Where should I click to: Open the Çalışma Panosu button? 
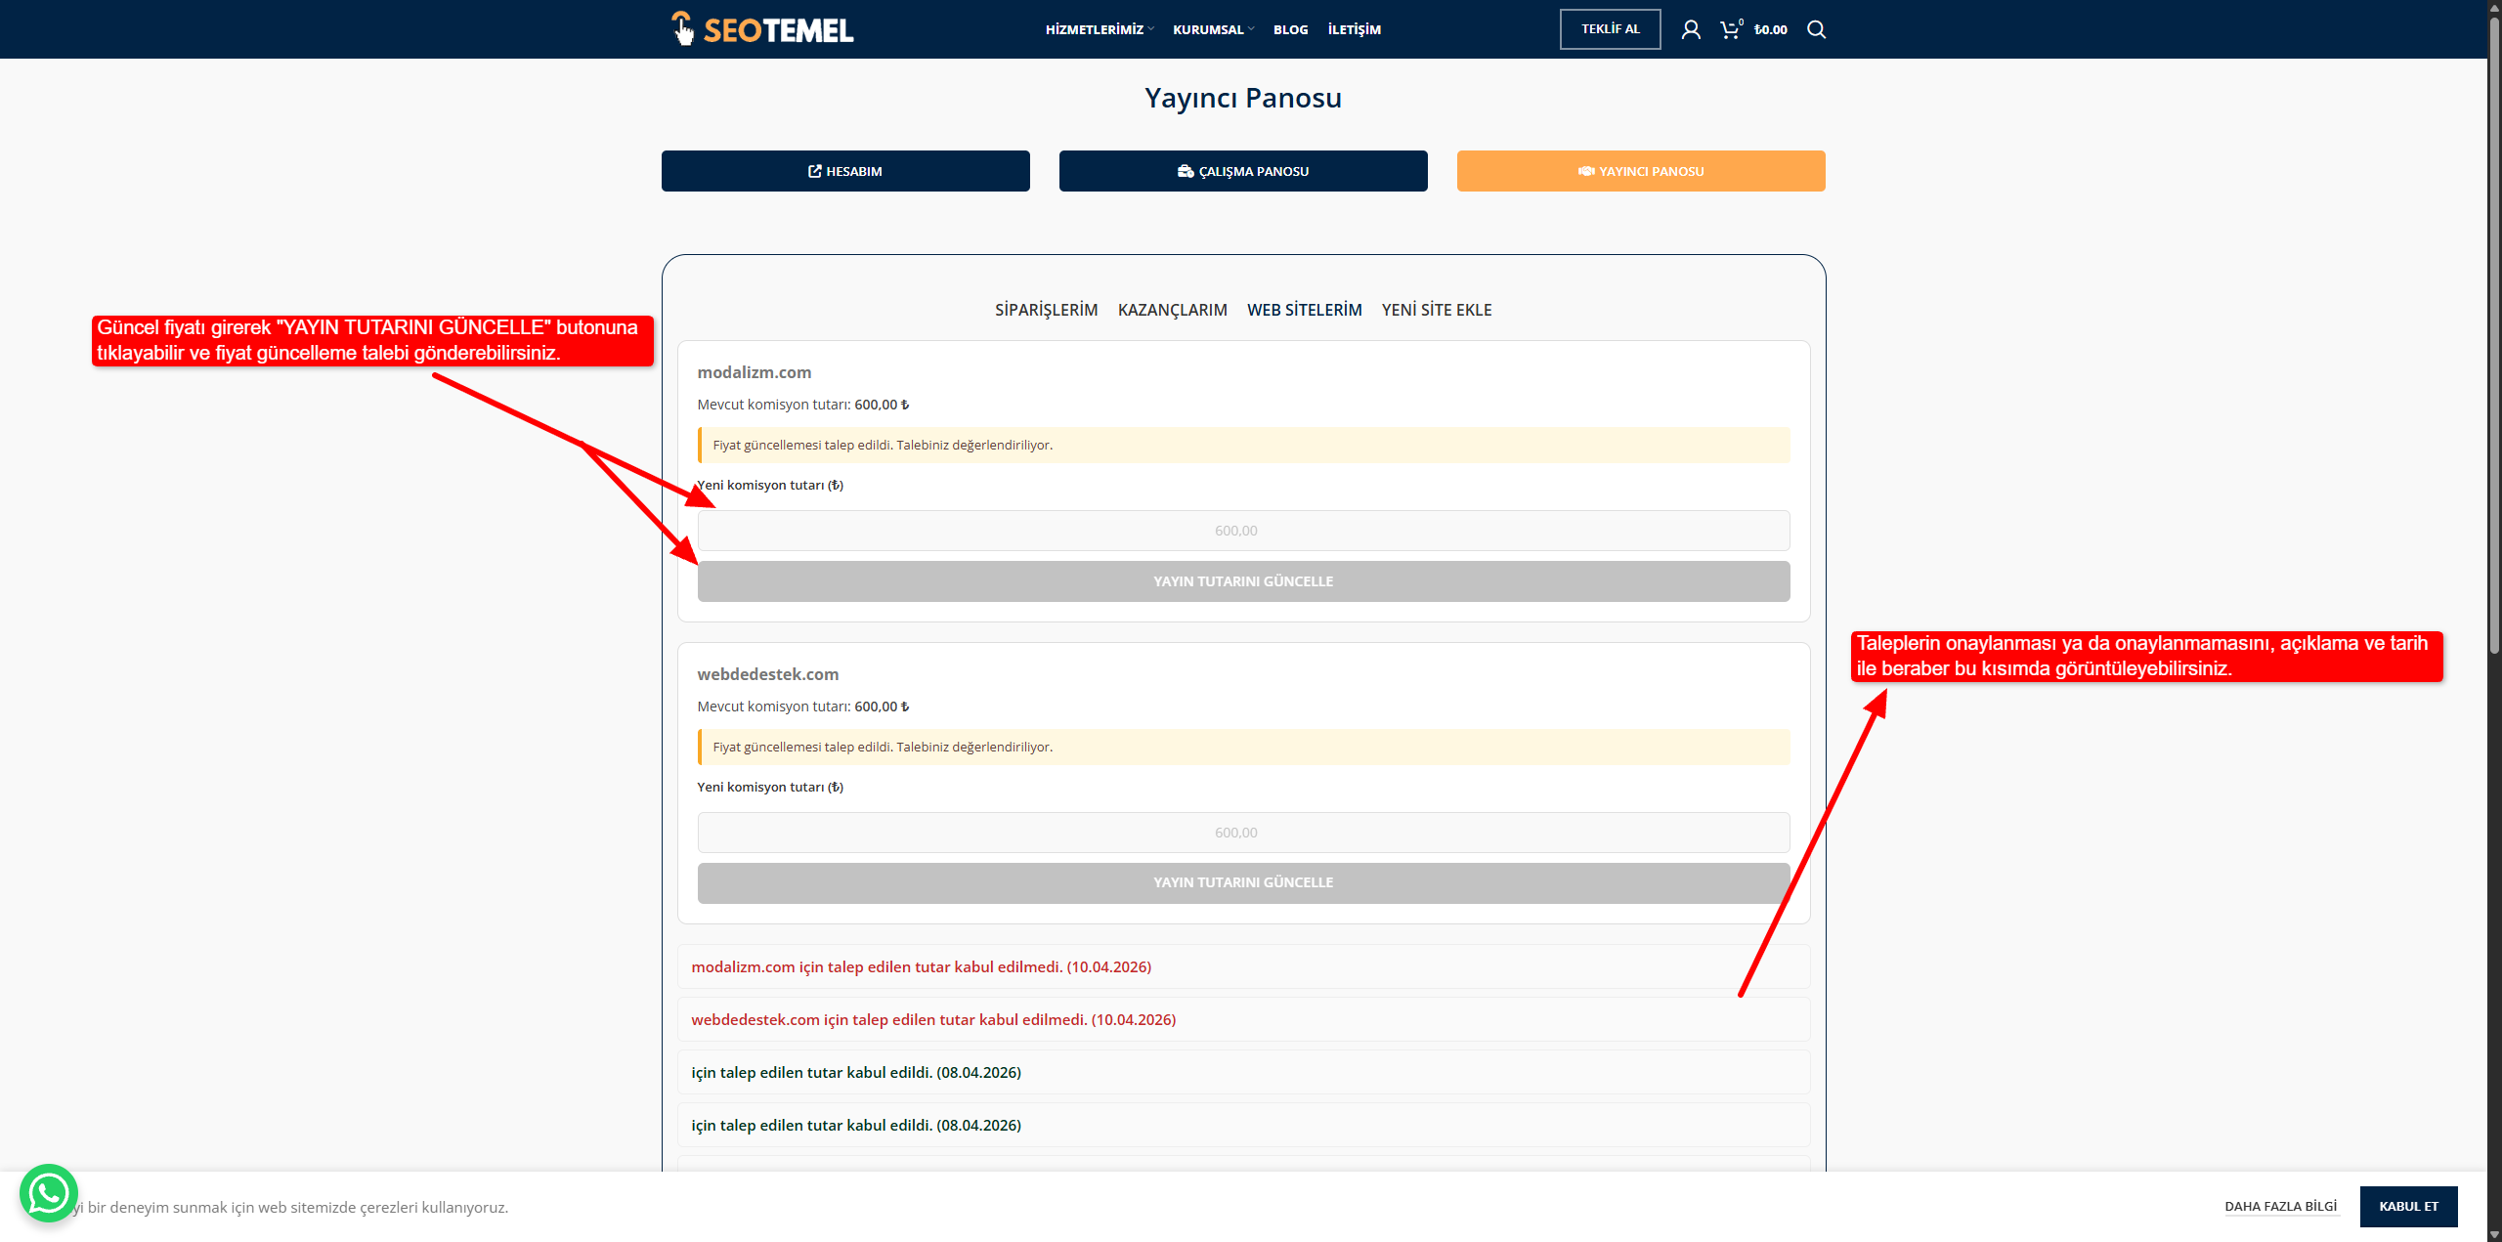coord(1243,171)
